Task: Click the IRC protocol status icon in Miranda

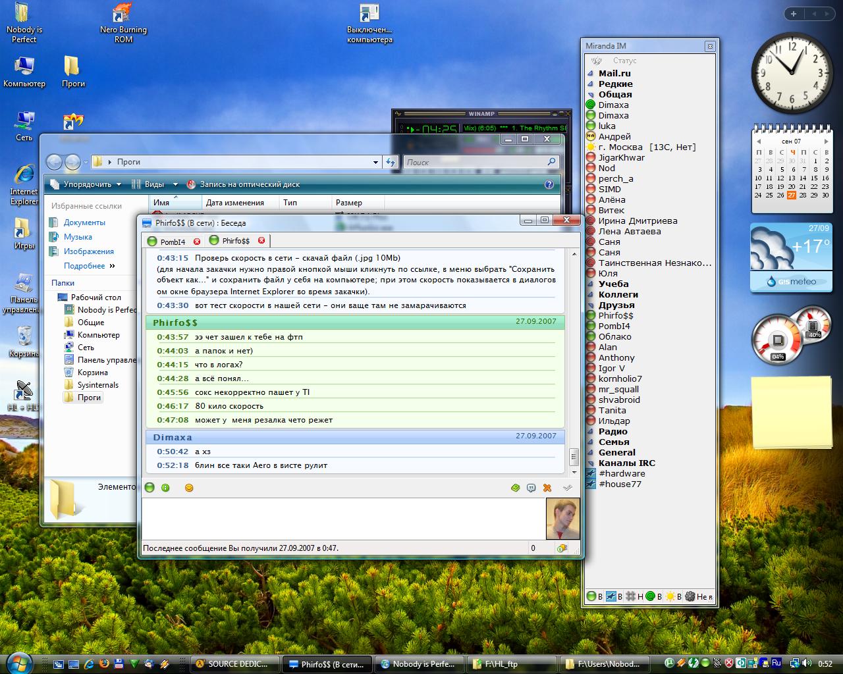Action: [x=611, y=596]
